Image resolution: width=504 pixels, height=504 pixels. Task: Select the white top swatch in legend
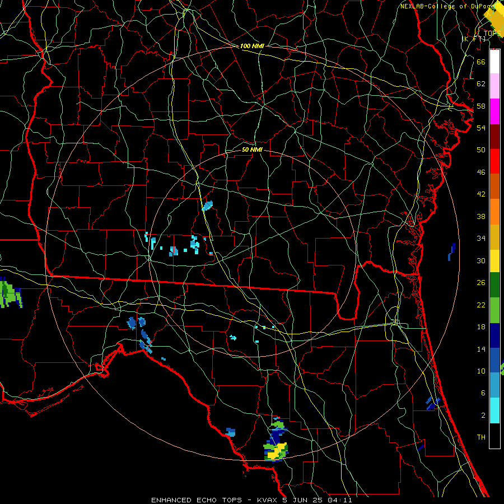pyautogui.click(x=494, y=62)
